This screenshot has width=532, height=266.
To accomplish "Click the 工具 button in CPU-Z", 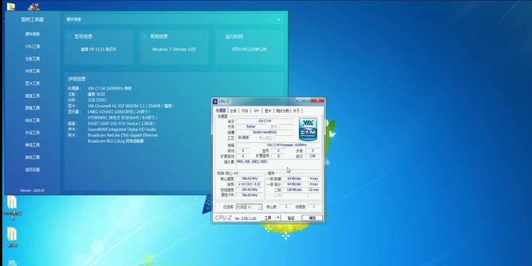I will click(268, 218).
